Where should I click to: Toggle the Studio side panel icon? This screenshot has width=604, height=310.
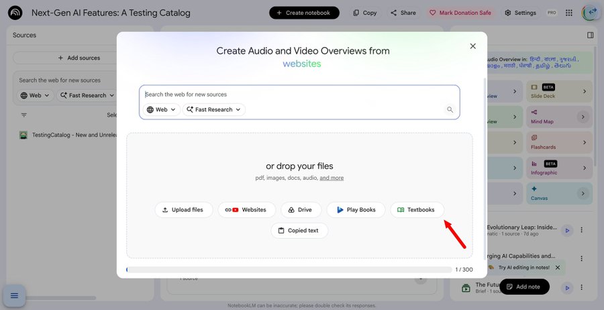590,35
